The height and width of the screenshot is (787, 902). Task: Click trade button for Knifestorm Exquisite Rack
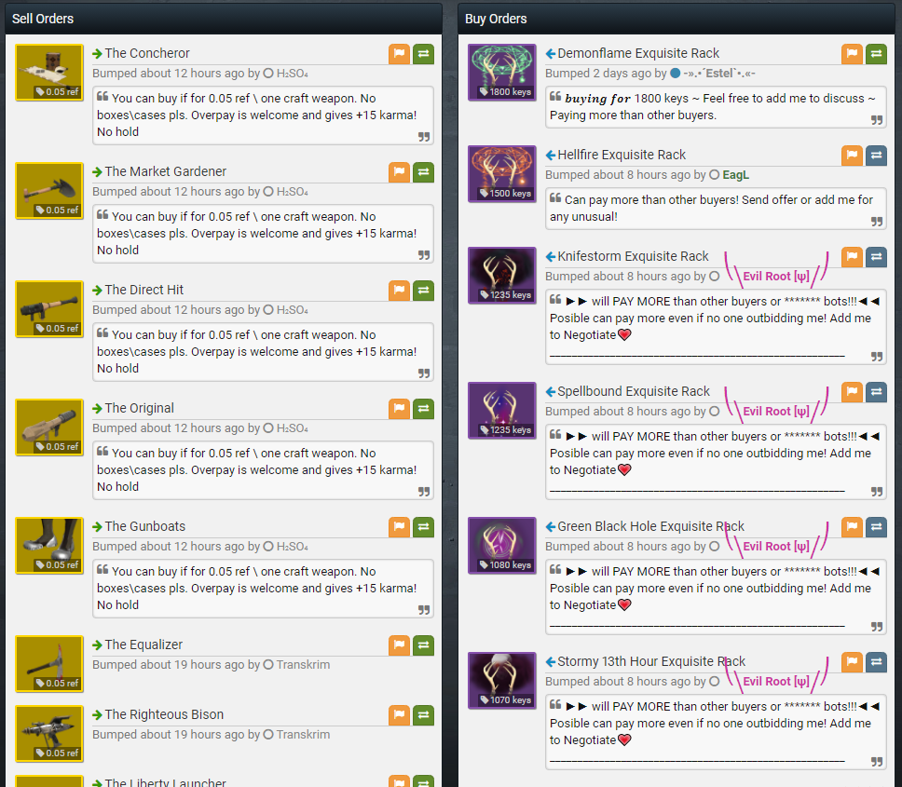[x=876, y=257]
